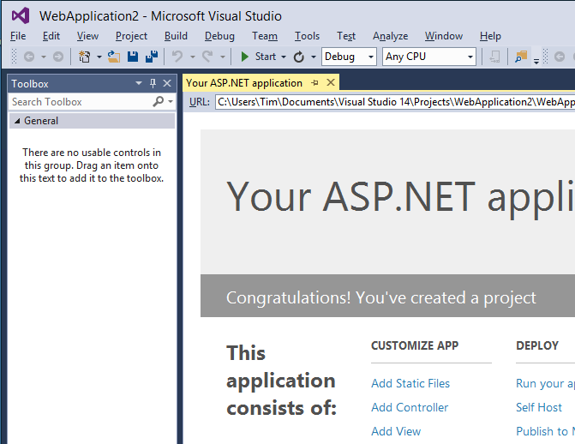Click the DEPLOY heading
Viewport: 575px width, 444px height.
point(537,345)
